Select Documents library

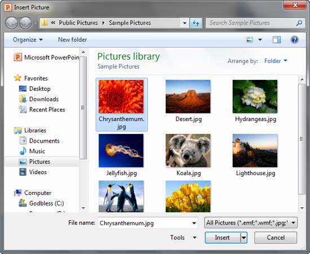pos(45,141)
